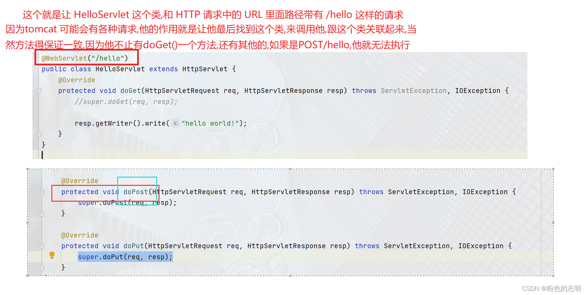Image resolution: width=586 pixels, height=295 pixels.
Task: Click the HelloServlet class name
Action: point(120,69)
